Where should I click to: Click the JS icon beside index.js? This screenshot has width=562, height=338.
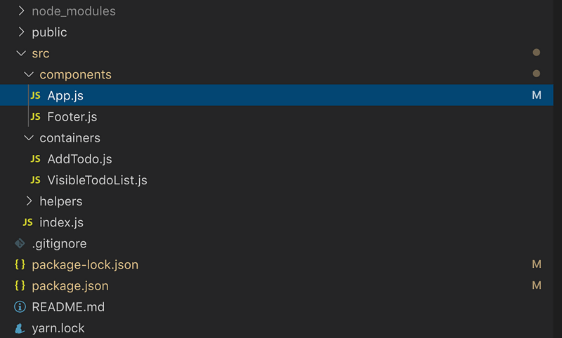tap(27, 222)
